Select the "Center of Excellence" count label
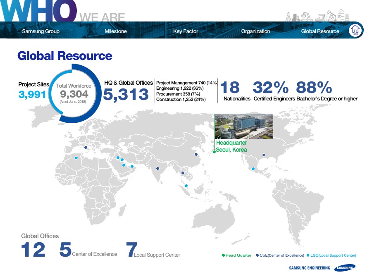The image size is (372, 279). tap(94, 254)
